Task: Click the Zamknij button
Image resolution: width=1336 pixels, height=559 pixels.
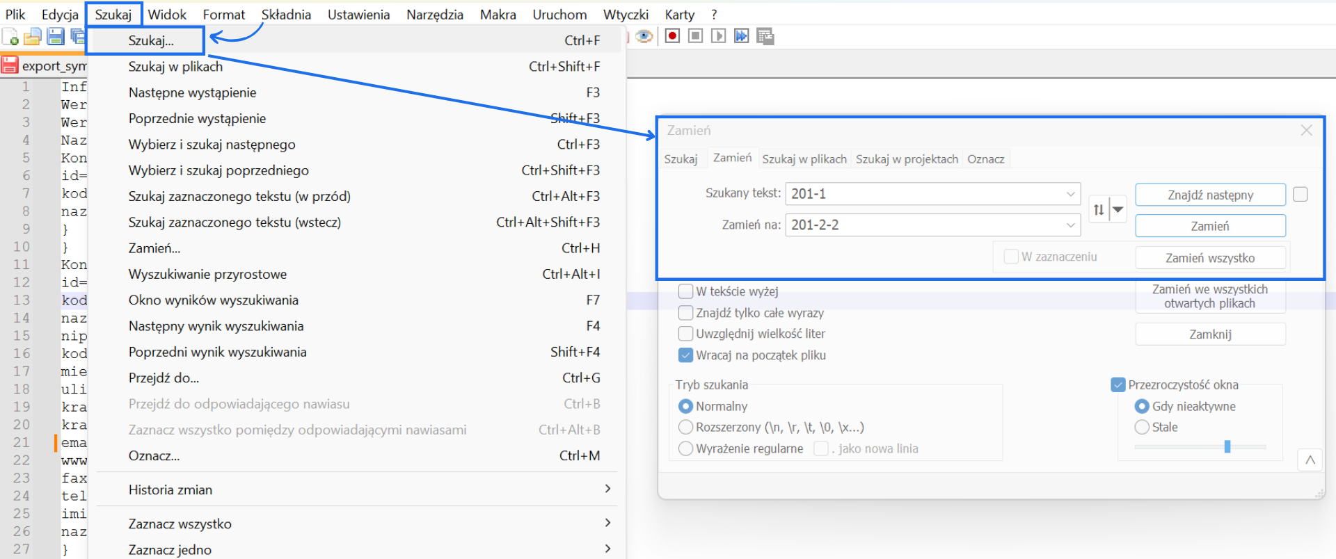Action: tap(1210, 334)
